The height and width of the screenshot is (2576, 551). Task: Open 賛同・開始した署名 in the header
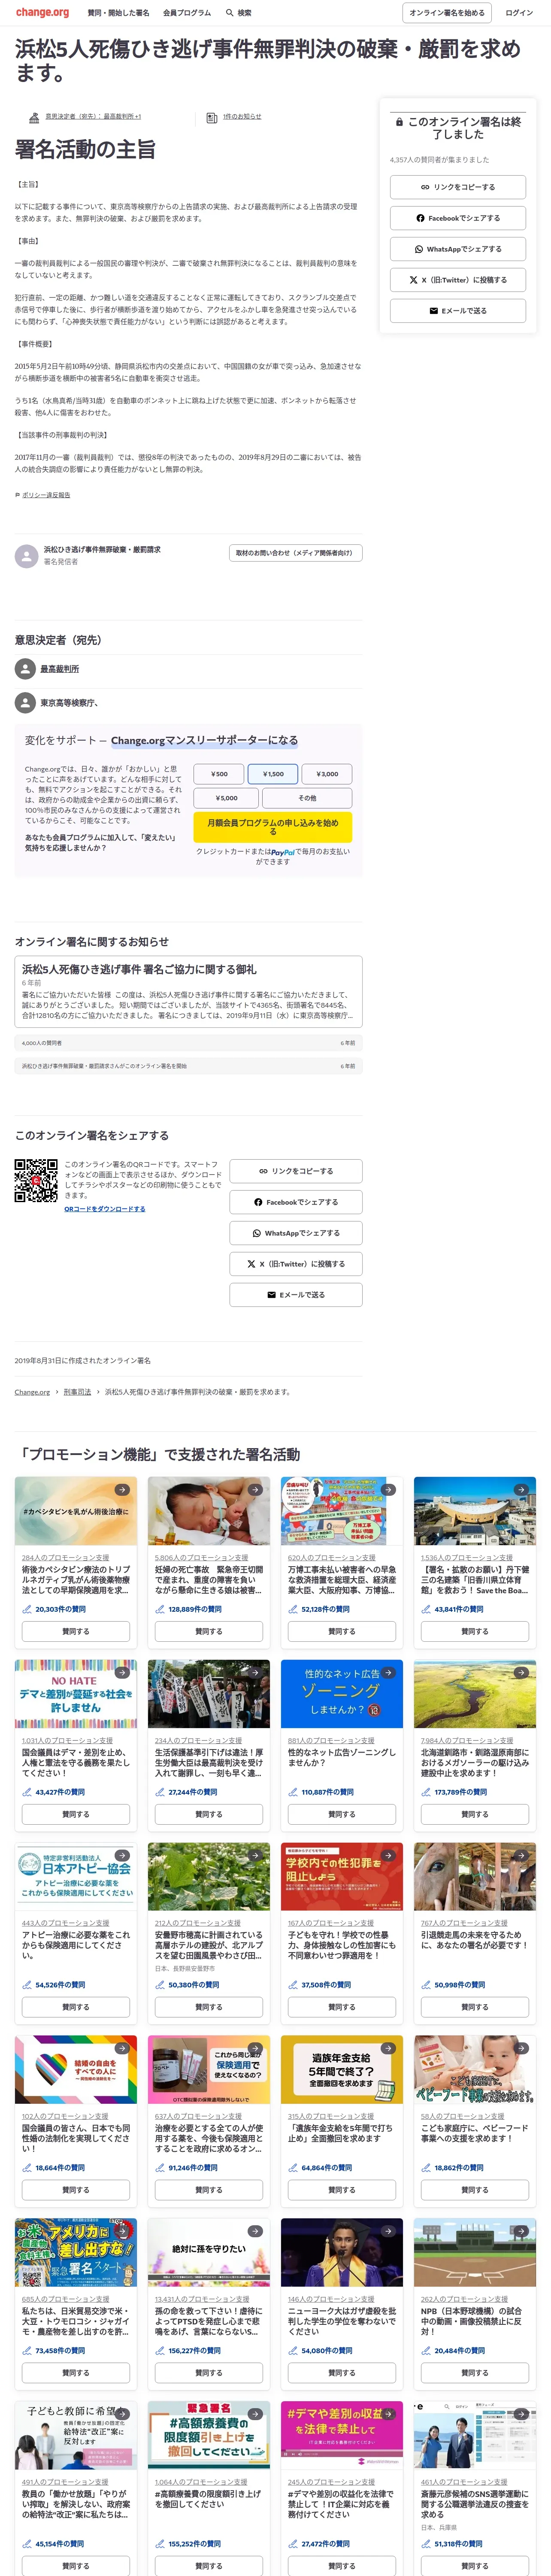click(118, 13)
